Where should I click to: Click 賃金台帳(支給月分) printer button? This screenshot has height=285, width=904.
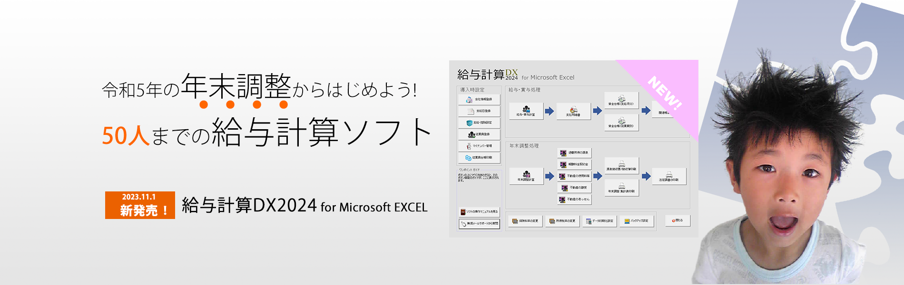621,100
